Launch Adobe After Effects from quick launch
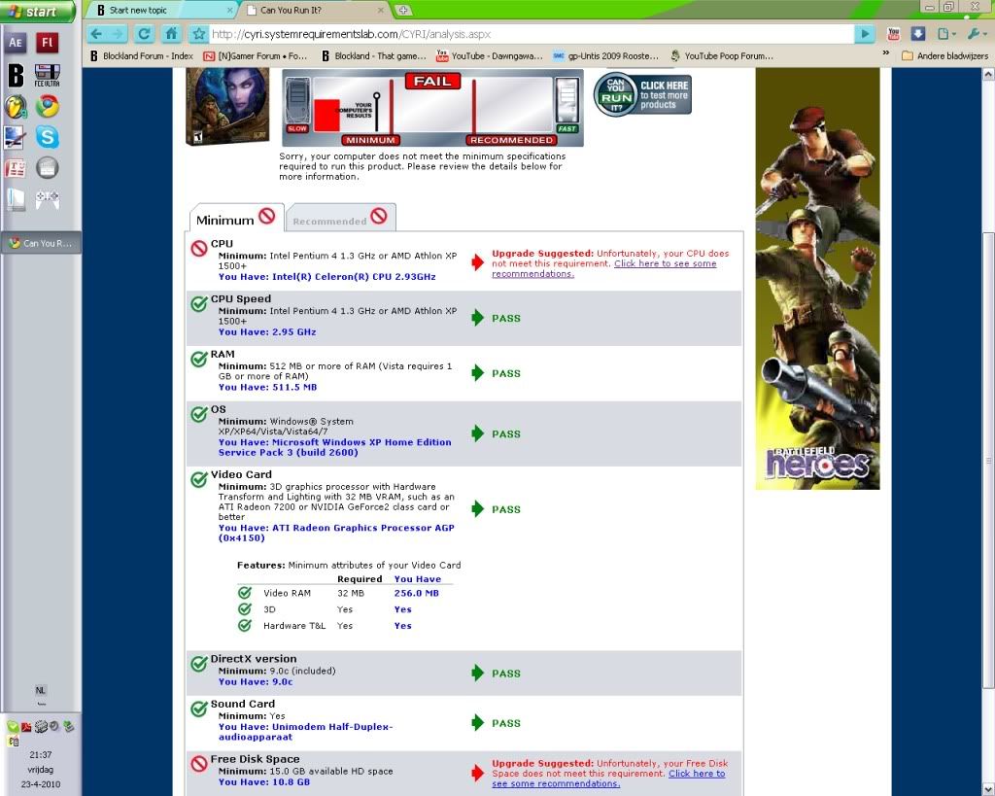 (x=16, y=42)
